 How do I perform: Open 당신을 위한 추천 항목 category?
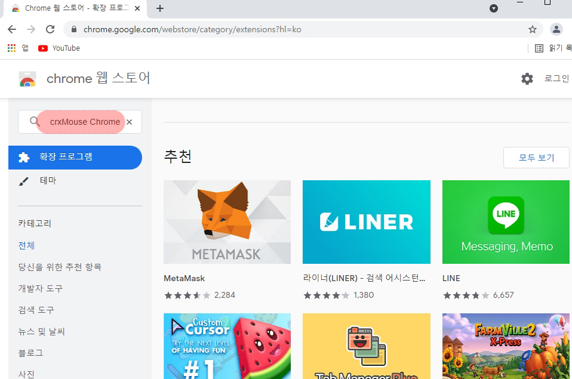(x=60, y=267)
